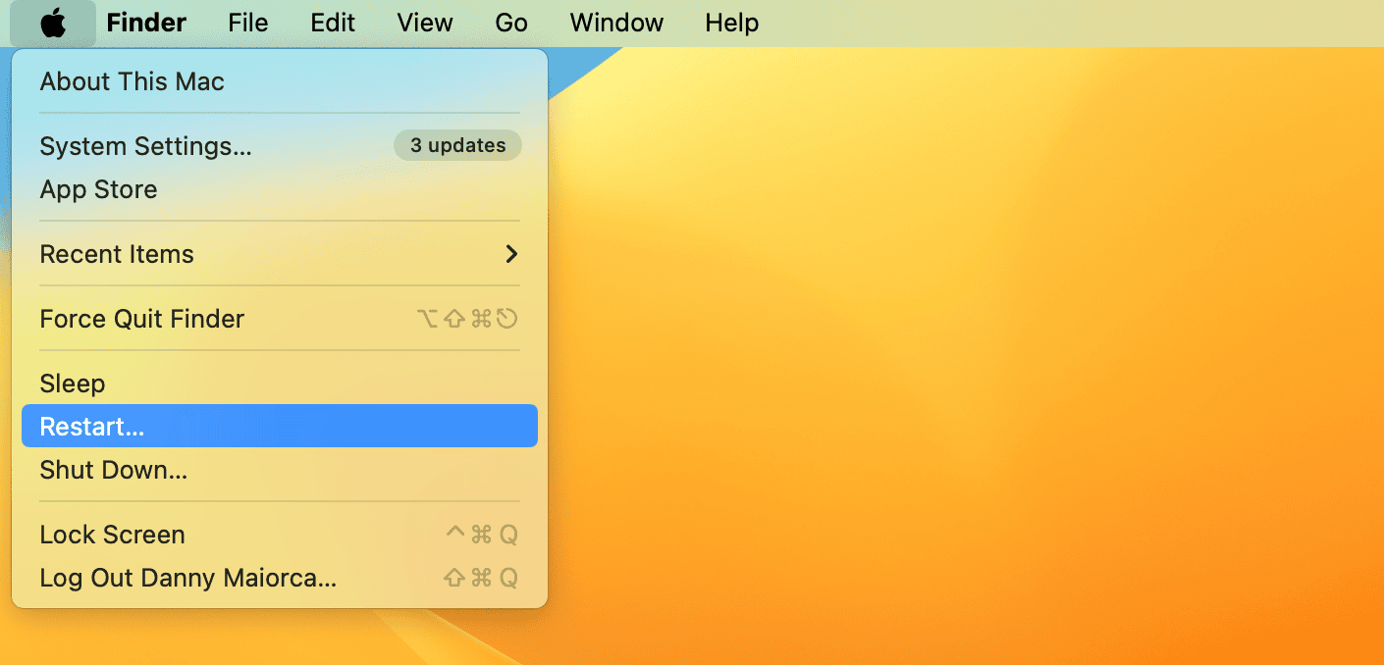Image resolution: width=1384 pixels, height=665 pixels.
Task: Open the Finder menu in menu bar
Action: click(x=146, y=24)
